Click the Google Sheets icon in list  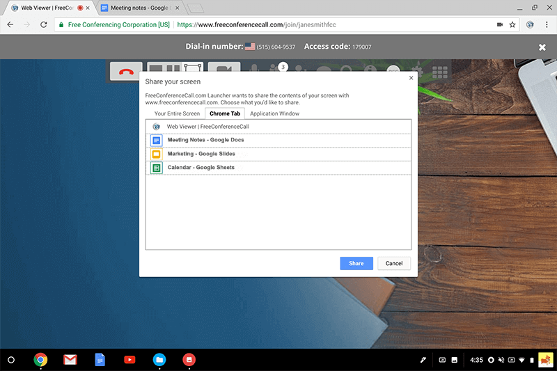click(156, 168)
